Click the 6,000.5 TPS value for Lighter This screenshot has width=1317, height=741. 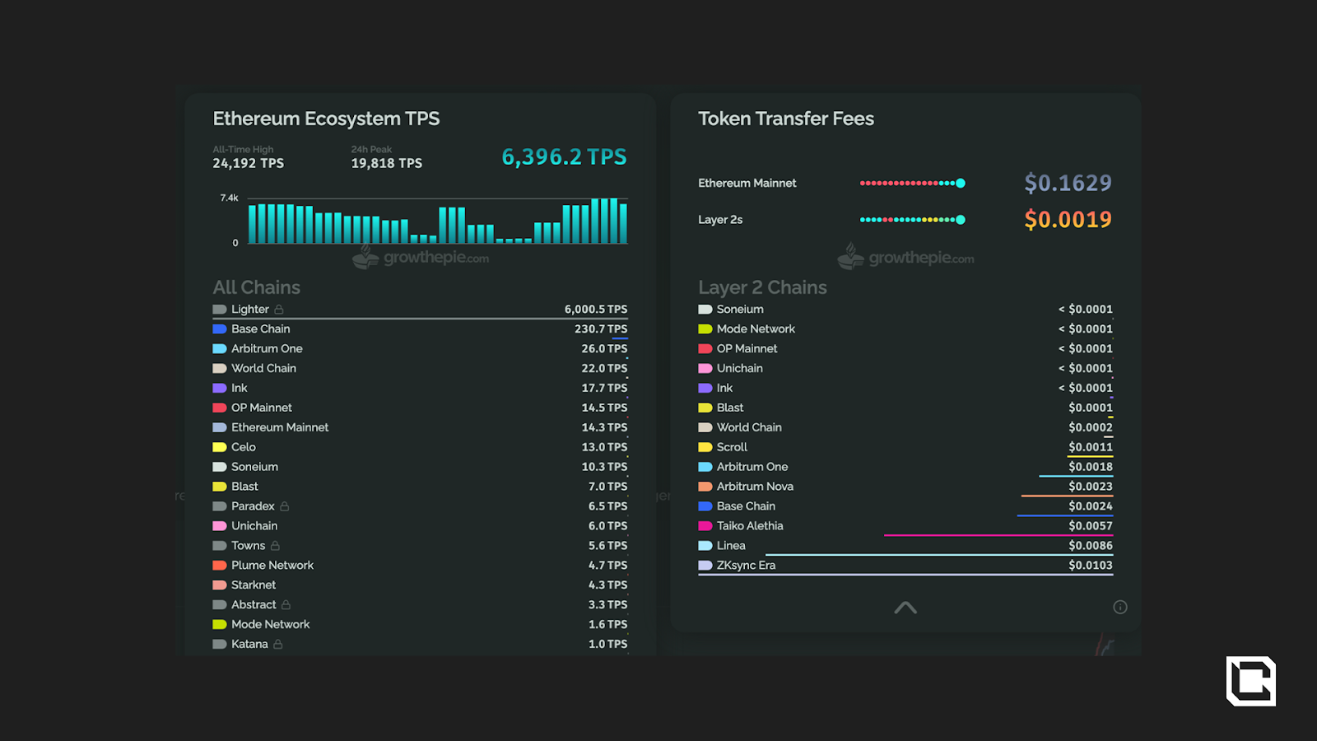(596, 310)
